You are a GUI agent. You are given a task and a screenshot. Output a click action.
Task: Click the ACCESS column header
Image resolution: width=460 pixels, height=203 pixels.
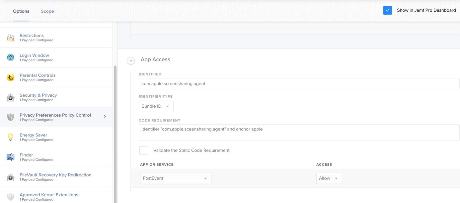(x=324, y=164)
